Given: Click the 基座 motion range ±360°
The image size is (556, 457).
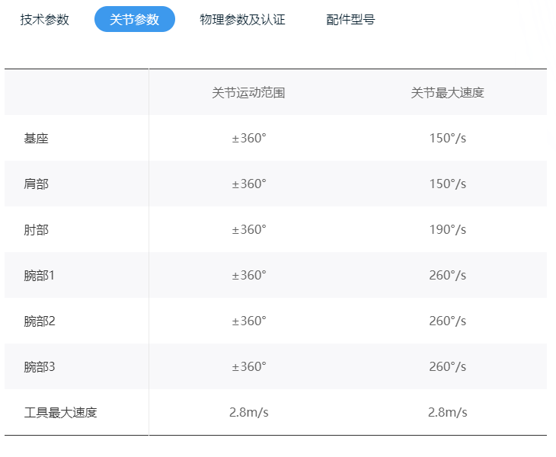Looking at the screenshot, I should [x=249, y=139].
